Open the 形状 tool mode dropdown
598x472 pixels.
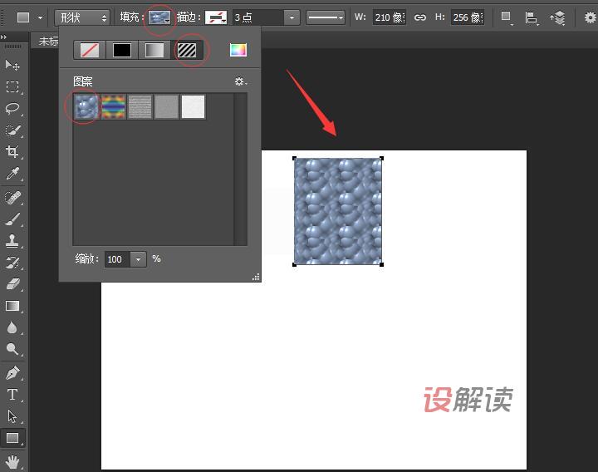point(81,17)
